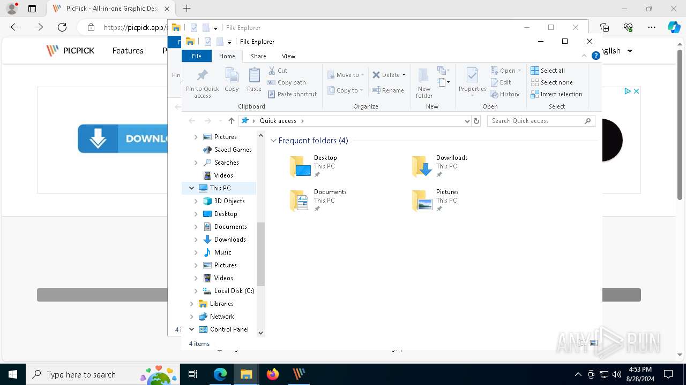The image size is (686, 385).
Task: Click Properties checkmark icon in title bar toolbar
Action: coord(207,42)
